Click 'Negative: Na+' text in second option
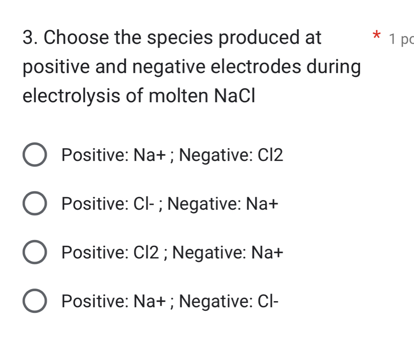This screenshot has height=348, width=414. point(225,204)
